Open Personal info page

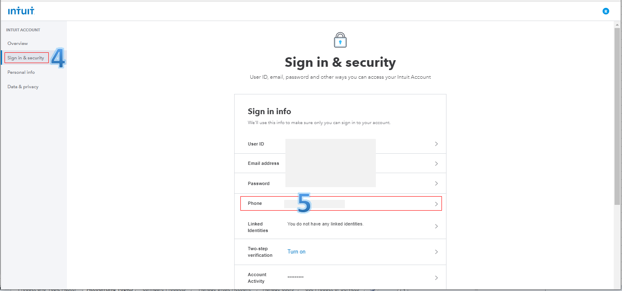click(x=21, y=72)
